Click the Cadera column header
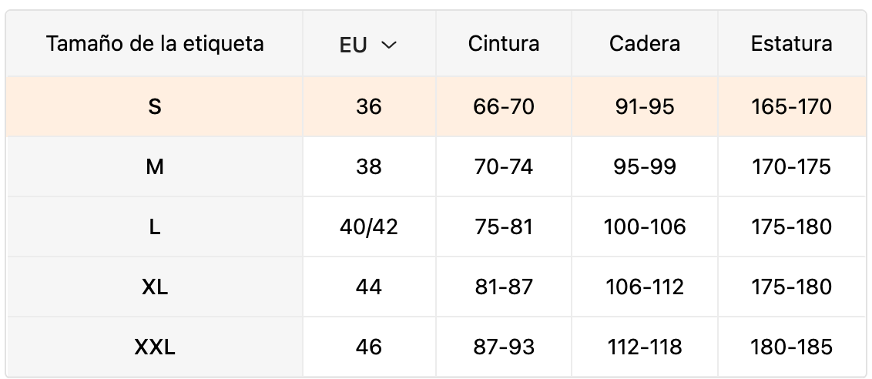The height and width of the screenshot is (379, 872). click(645, 44)
